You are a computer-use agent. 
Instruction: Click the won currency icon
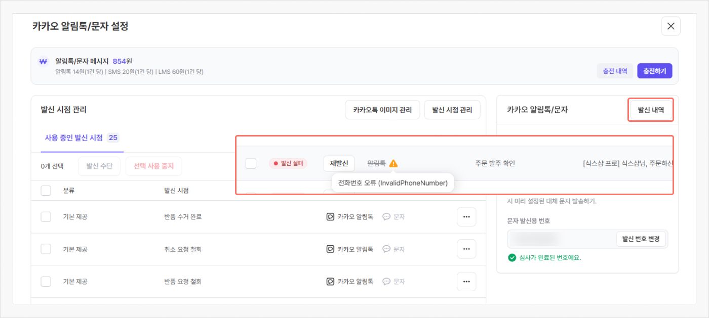pyautogui.click(x=43, y=62)
